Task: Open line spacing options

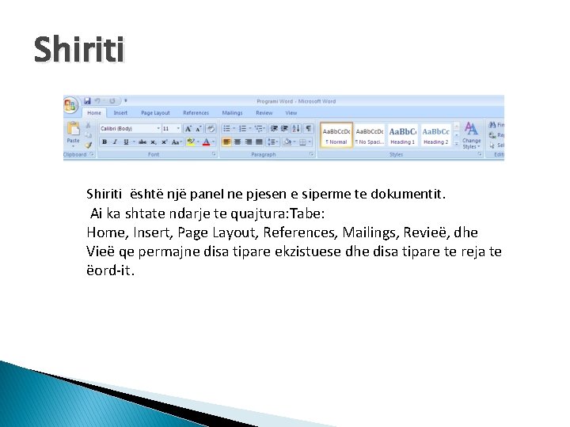Action: point(272,142)
